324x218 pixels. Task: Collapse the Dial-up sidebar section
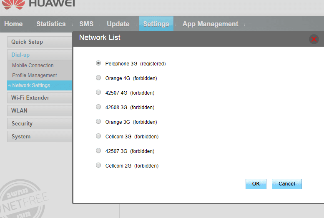click(x=40, y=55)
